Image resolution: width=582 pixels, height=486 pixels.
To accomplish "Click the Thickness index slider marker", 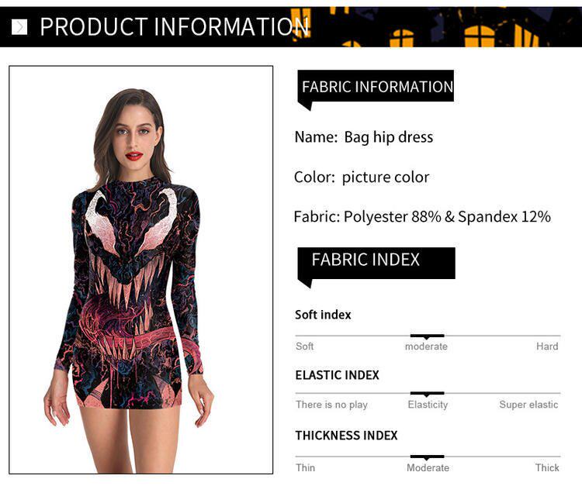I will pos(427,457).
